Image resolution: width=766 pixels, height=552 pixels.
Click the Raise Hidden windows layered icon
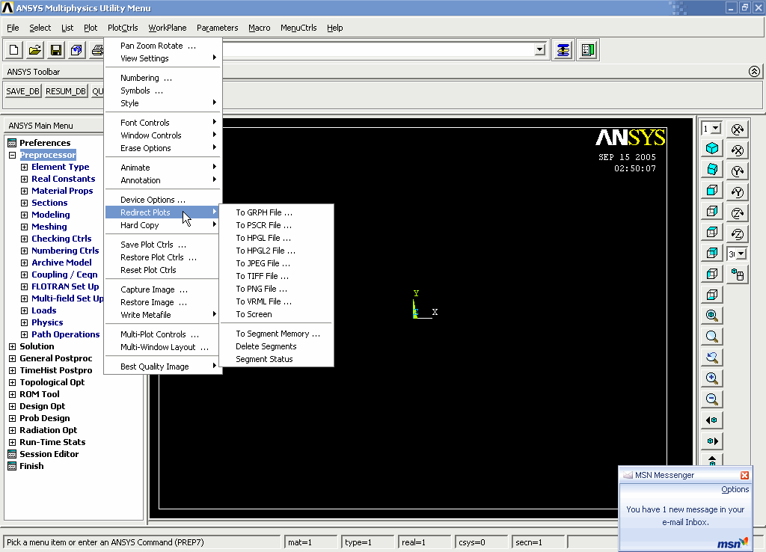pos(563,50)
